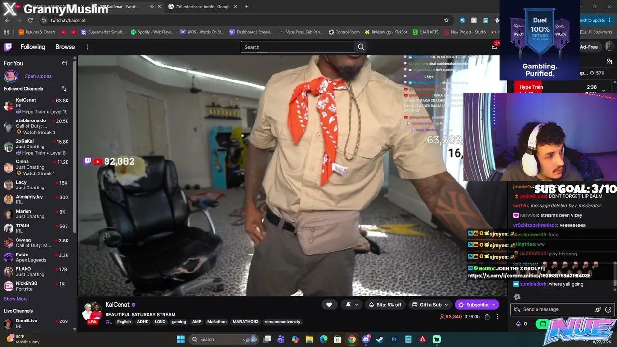Open a new browser tab
617x347 pixels.
click(x=246, y=7)
